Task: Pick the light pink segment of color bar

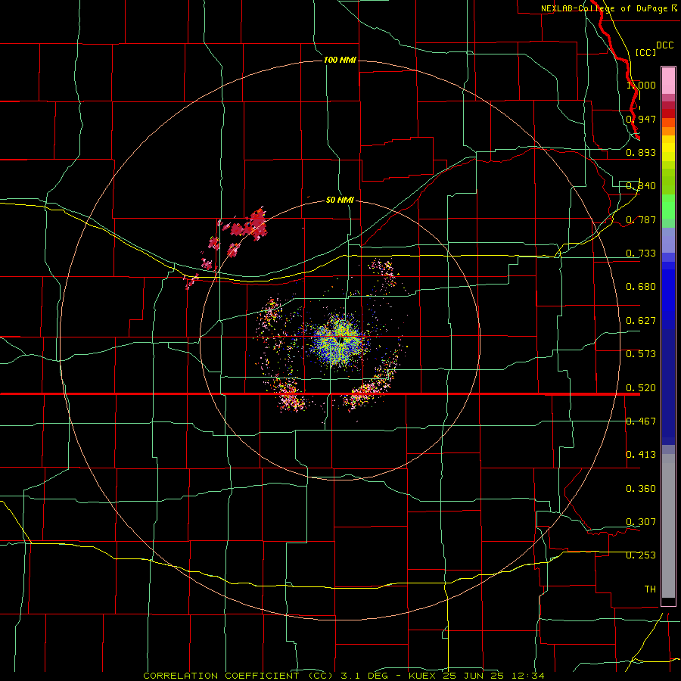Action: pos(668,81)
